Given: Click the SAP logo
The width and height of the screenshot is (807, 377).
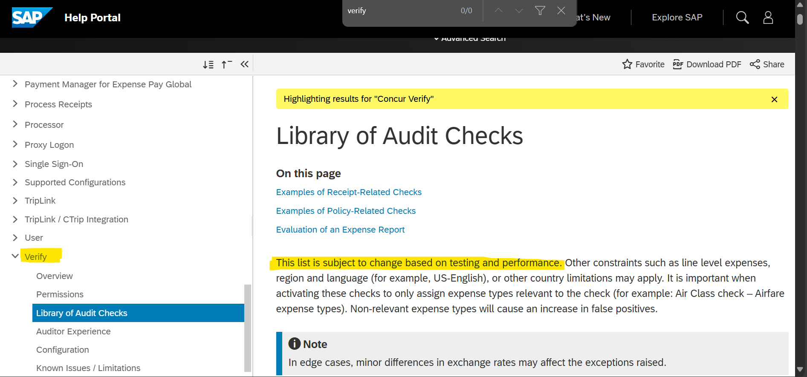Looking at the screenshot, I should pyautogui.click(x=32, y=17).
